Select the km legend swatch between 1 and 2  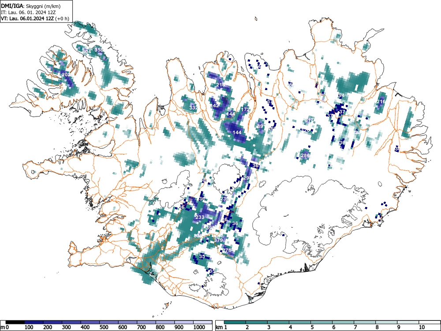point(235,322)
